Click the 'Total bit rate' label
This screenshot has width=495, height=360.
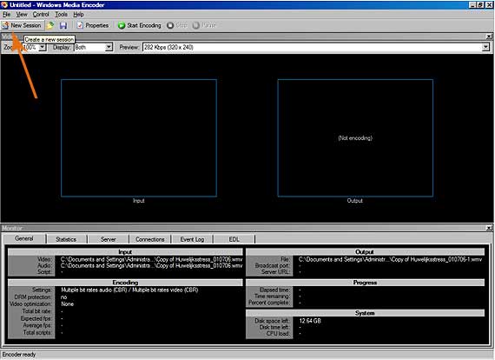coord(36,311)
